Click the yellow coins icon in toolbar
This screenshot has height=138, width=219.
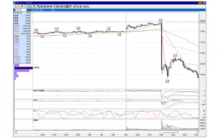click(85, 6)
